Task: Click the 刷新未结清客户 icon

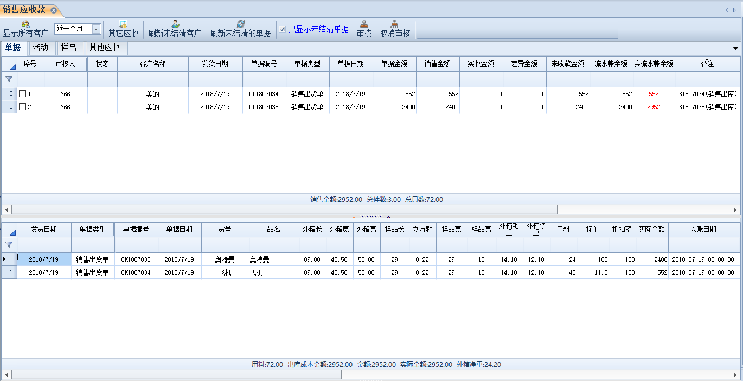Action: tap(175, 24)
